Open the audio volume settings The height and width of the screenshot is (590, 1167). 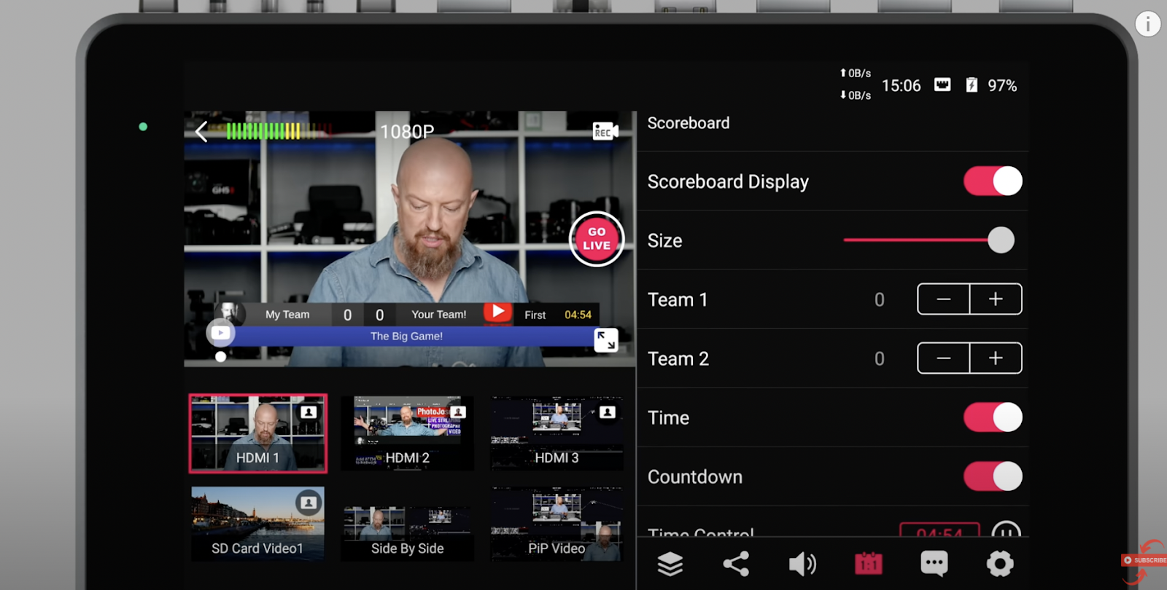click(x=802, y=564)
